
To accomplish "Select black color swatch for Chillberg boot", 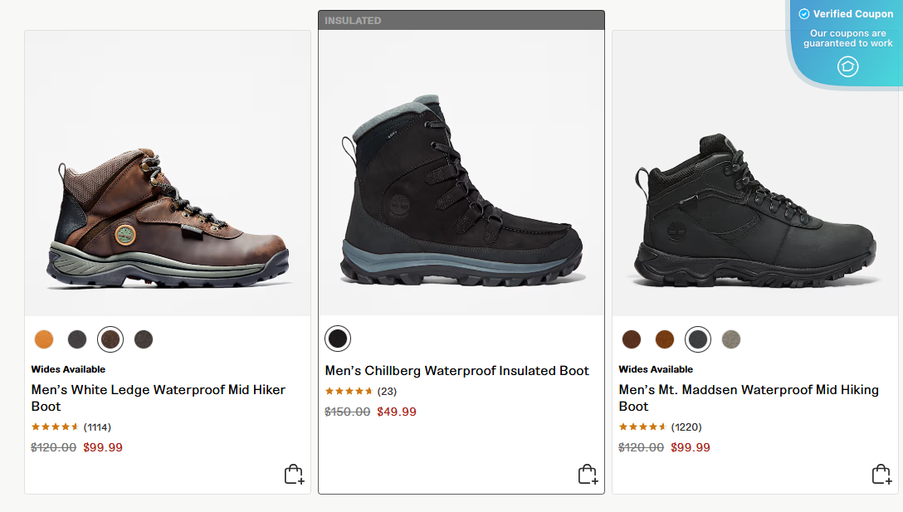I will [338, 339].
